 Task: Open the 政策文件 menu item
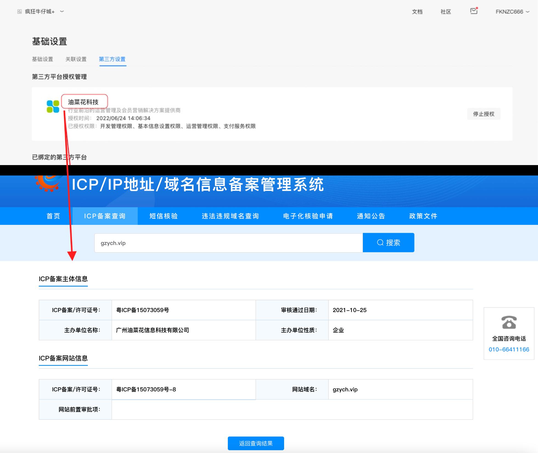[423, 216]
